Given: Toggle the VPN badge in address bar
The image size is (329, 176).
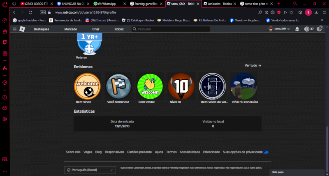Looking at the screenshot, I should pyautogui.click(x=43, y=12).
